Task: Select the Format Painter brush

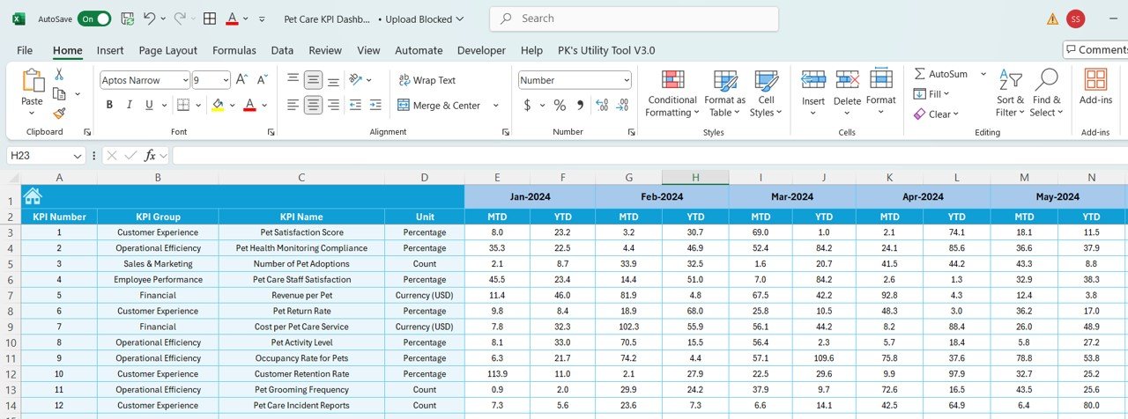Action: click(59, 113)
